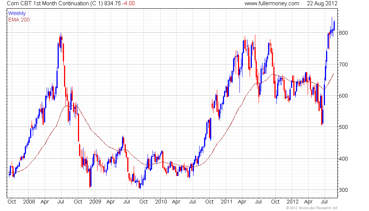Click the 600 price axis label
Screen dimensions: 369x211
[x=343, y=96]
